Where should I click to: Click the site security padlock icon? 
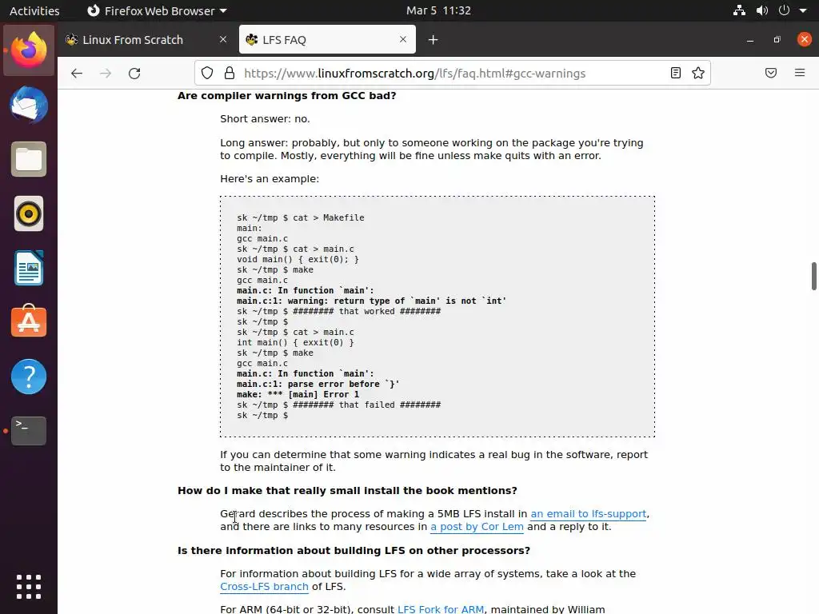[230, 73]
